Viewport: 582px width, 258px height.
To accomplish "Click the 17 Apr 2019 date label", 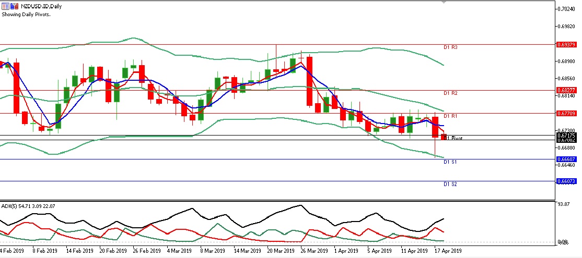I will click(448, 251).
